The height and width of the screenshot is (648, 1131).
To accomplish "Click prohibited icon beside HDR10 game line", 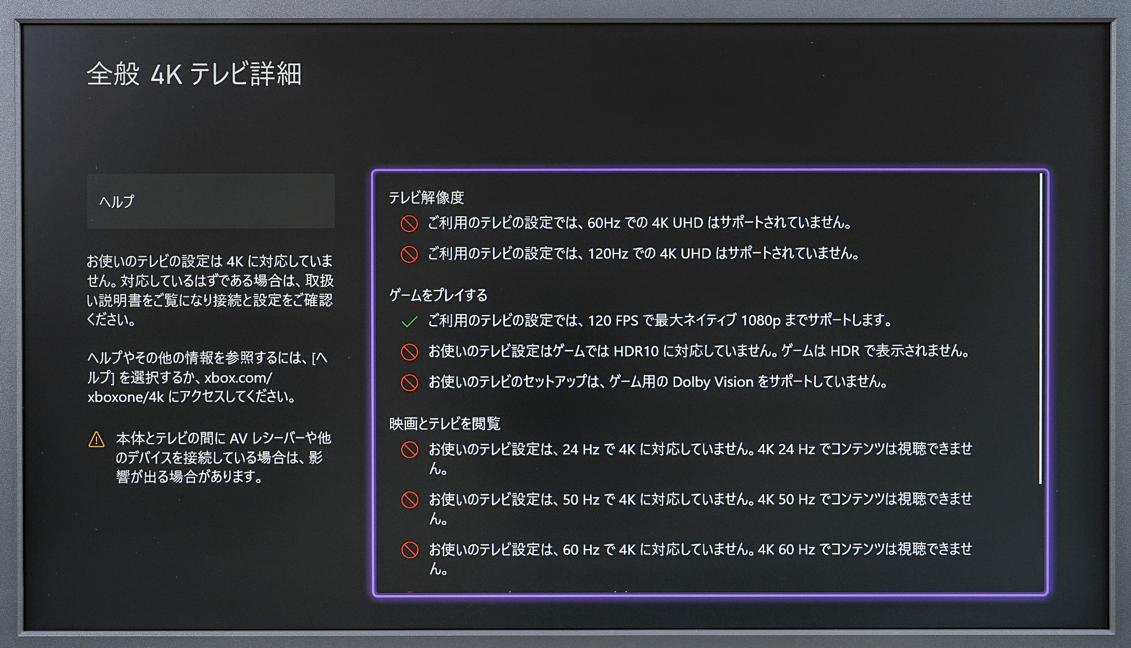I will click(x=409, y=352).
